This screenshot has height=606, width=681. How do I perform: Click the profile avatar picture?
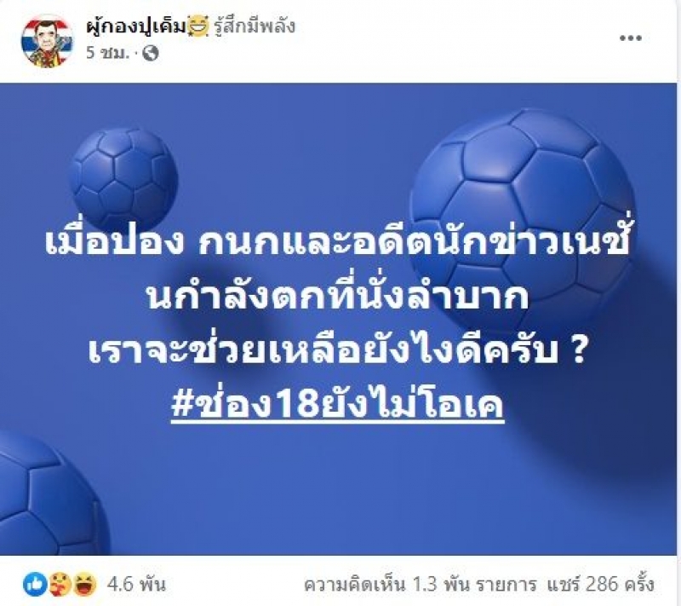click(48, 41)
